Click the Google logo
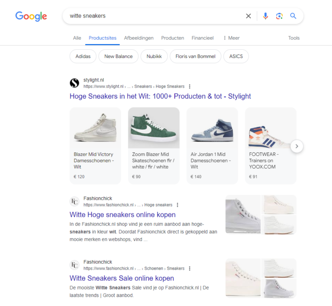Viewport: 332px width, 306px height. click(x=31, y=16)
